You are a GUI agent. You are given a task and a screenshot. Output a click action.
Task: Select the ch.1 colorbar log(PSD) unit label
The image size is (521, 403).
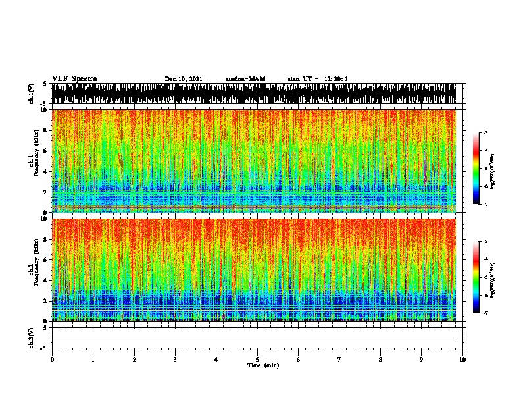[492, 171]
